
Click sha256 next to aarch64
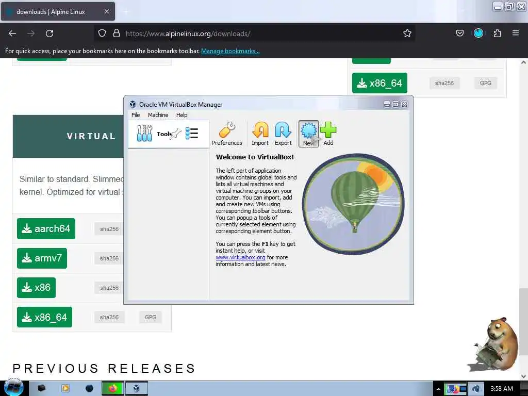click(109, 229)
